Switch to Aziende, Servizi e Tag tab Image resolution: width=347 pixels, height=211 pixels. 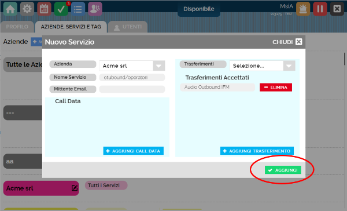[x=71, y=27]
